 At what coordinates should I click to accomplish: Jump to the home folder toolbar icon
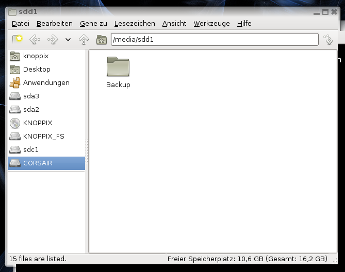coord(102,40)
